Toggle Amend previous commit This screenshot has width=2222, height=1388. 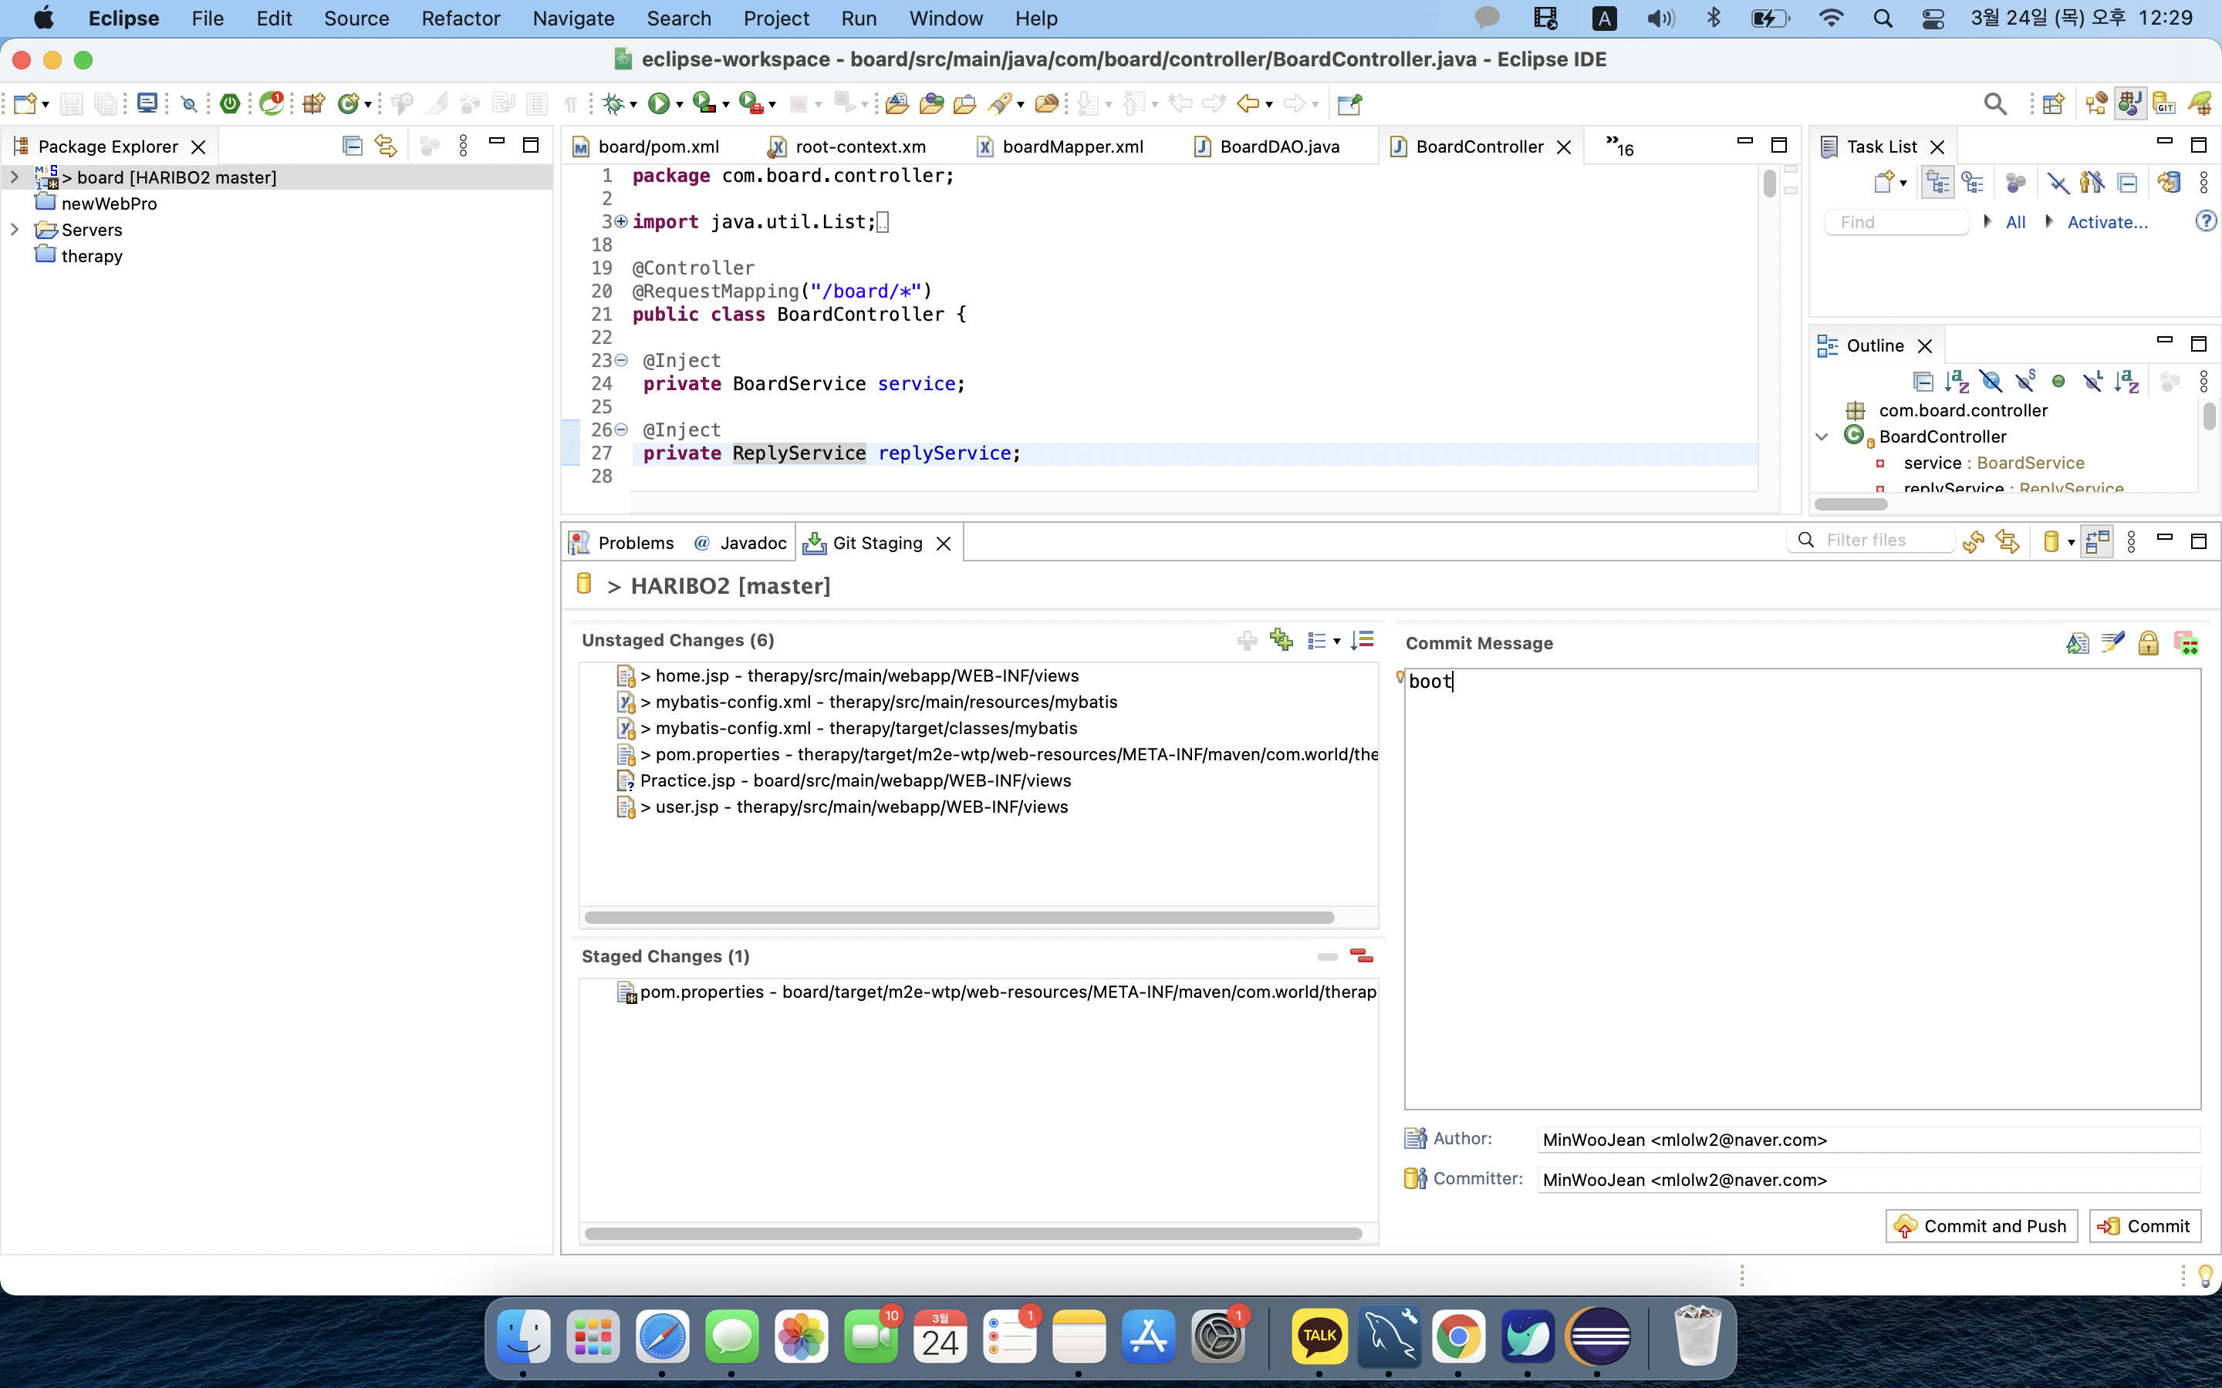(2077, 642)
